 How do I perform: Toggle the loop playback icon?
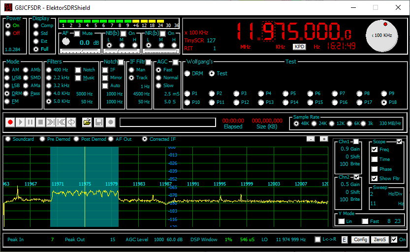[x=71, y=122]
